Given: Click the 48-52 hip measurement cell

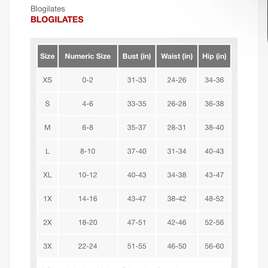Looking at the screenshot, I should tap(214, 199).
